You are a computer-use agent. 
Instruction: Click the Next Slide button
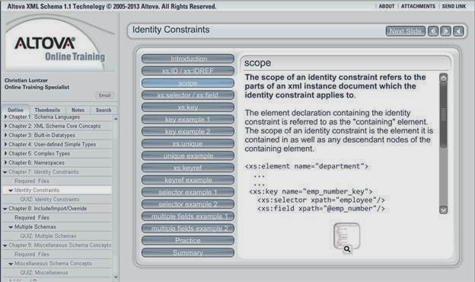pos(405,31)
